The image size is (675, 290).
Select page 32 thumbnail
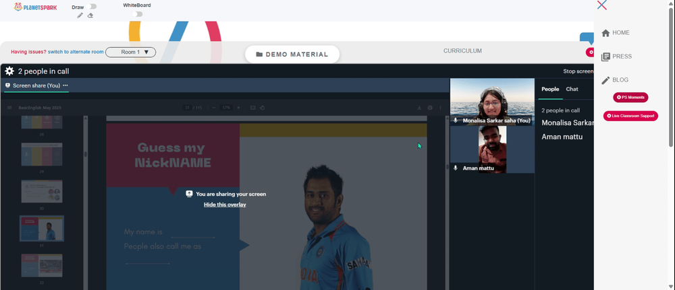point(42,265)
